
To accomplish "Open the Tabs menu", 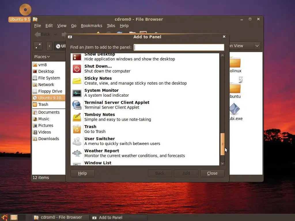I will (111, 26).
